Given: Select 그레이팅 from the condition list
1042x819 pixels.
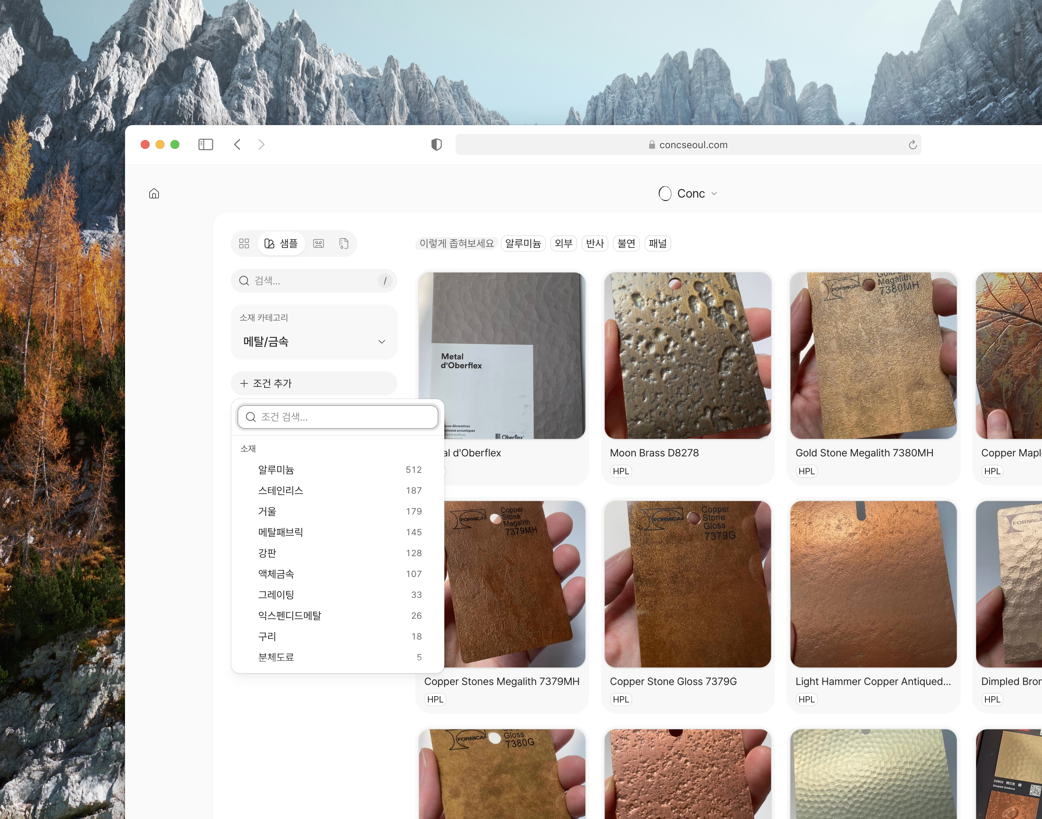Looking at the screenshot, I should 338,595.
